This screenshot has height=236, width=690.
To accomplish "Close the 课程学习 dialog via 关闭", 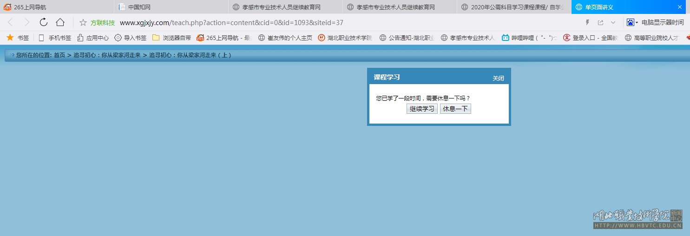I will [x=498, y=78].
